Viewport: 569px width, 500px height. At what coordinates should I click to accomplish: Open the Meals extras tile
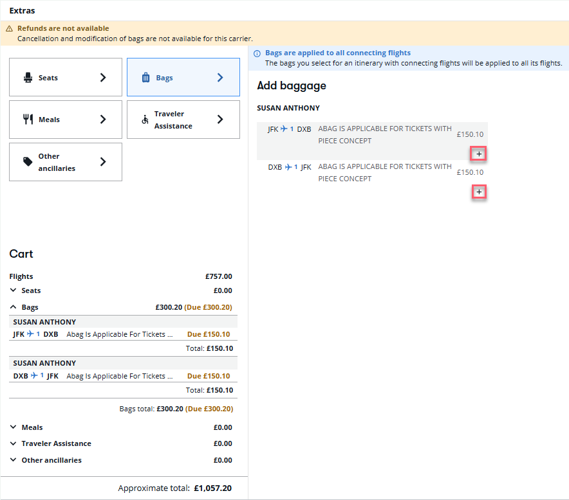pos(65,120)
